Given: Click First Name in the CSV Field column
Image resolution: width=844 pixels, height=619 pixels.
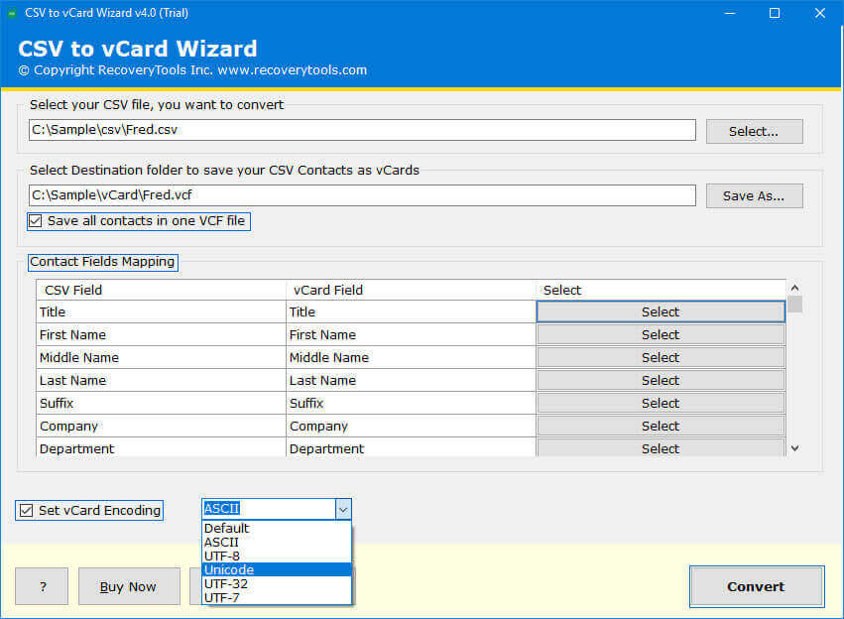Looking at the screenshot, I should tap(161, 335).
